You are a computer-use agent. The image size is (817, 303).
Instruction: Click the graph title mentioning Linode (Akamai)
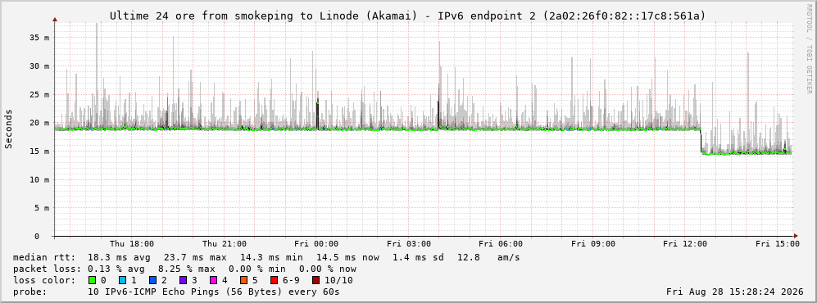click(x=408, y=16)
